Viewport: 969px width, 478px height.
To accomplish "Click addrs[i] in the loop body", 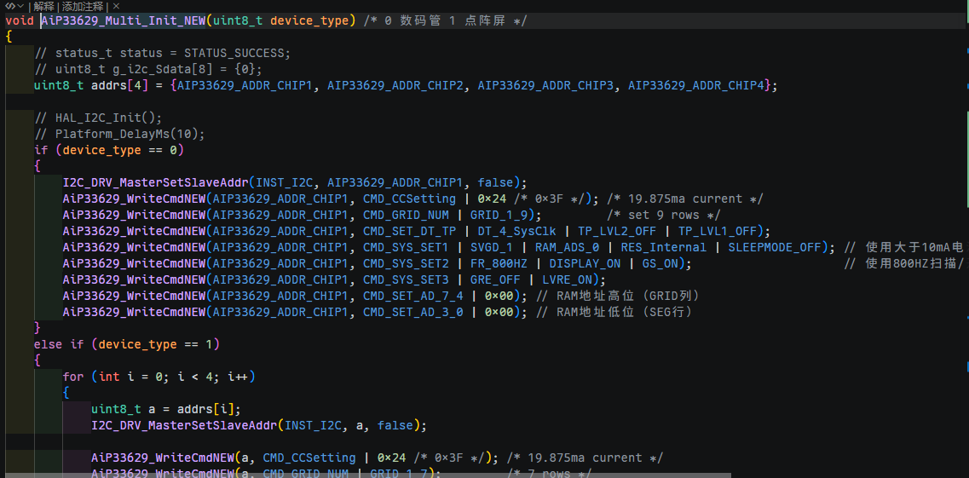I will 205,409.
